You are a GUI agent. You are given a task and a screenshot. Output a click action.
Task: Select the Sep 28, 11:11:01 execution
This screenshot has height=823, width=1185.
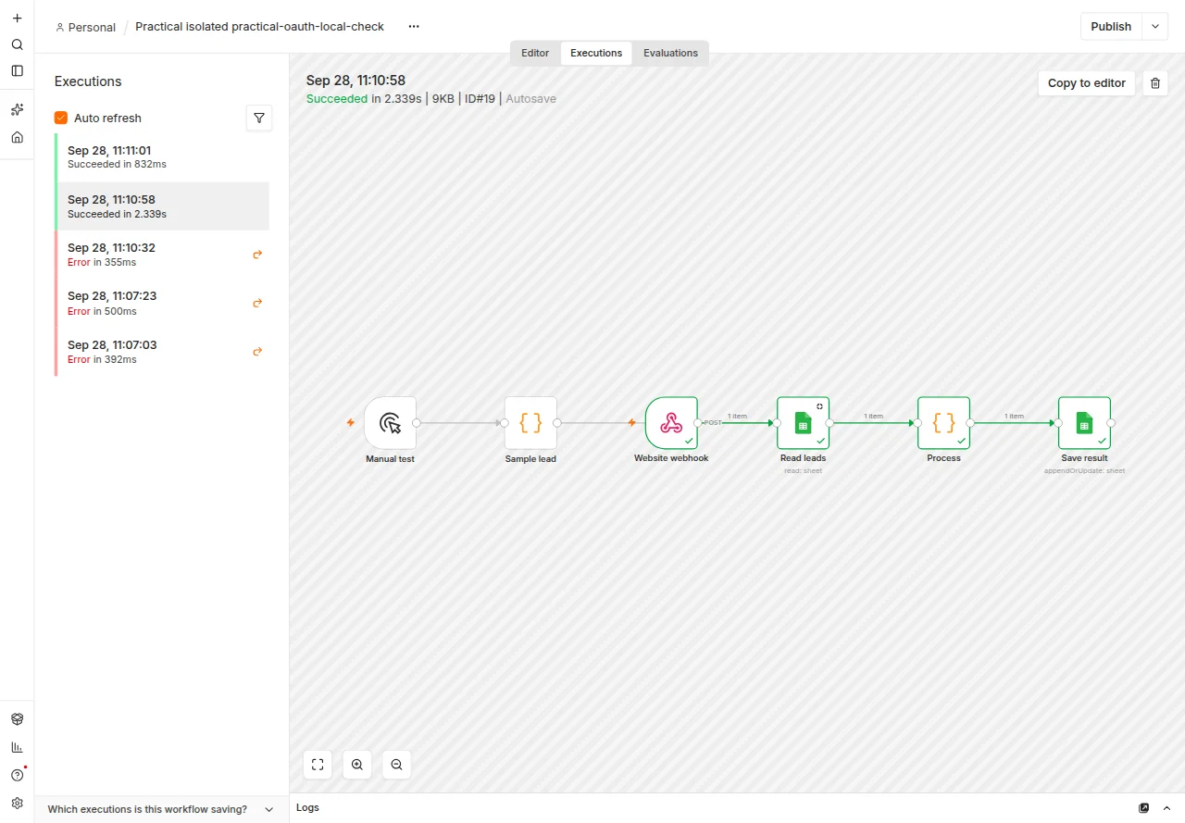[x=162, y=157]
